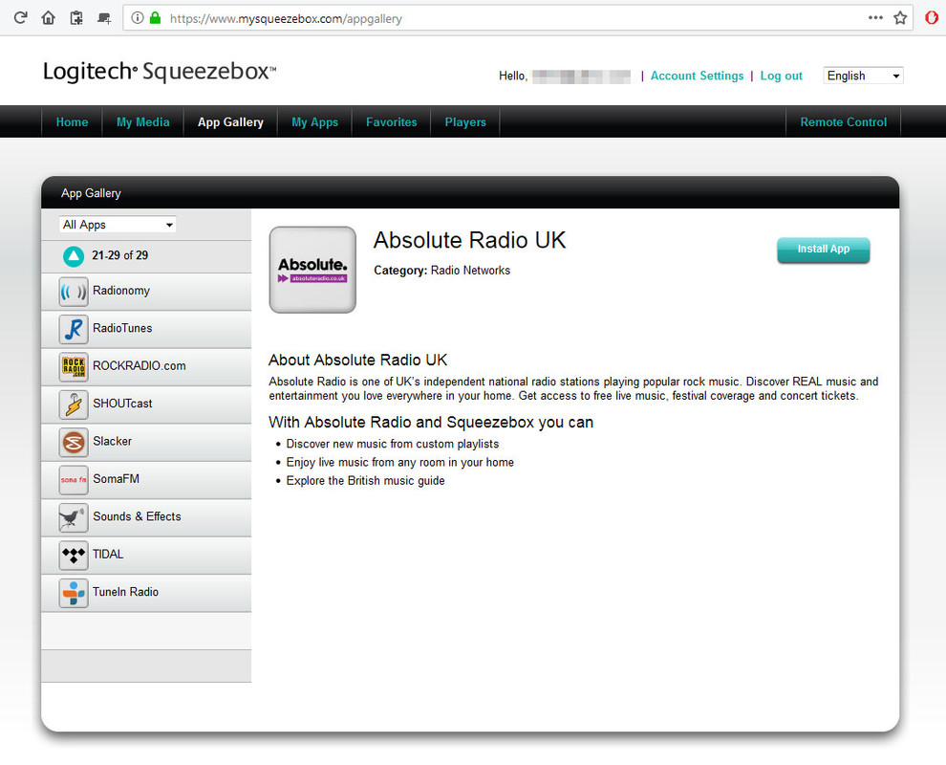Screen dimensions: 946x765
Task: Click the Logitech Squeezebox logo
Action: 160,72
